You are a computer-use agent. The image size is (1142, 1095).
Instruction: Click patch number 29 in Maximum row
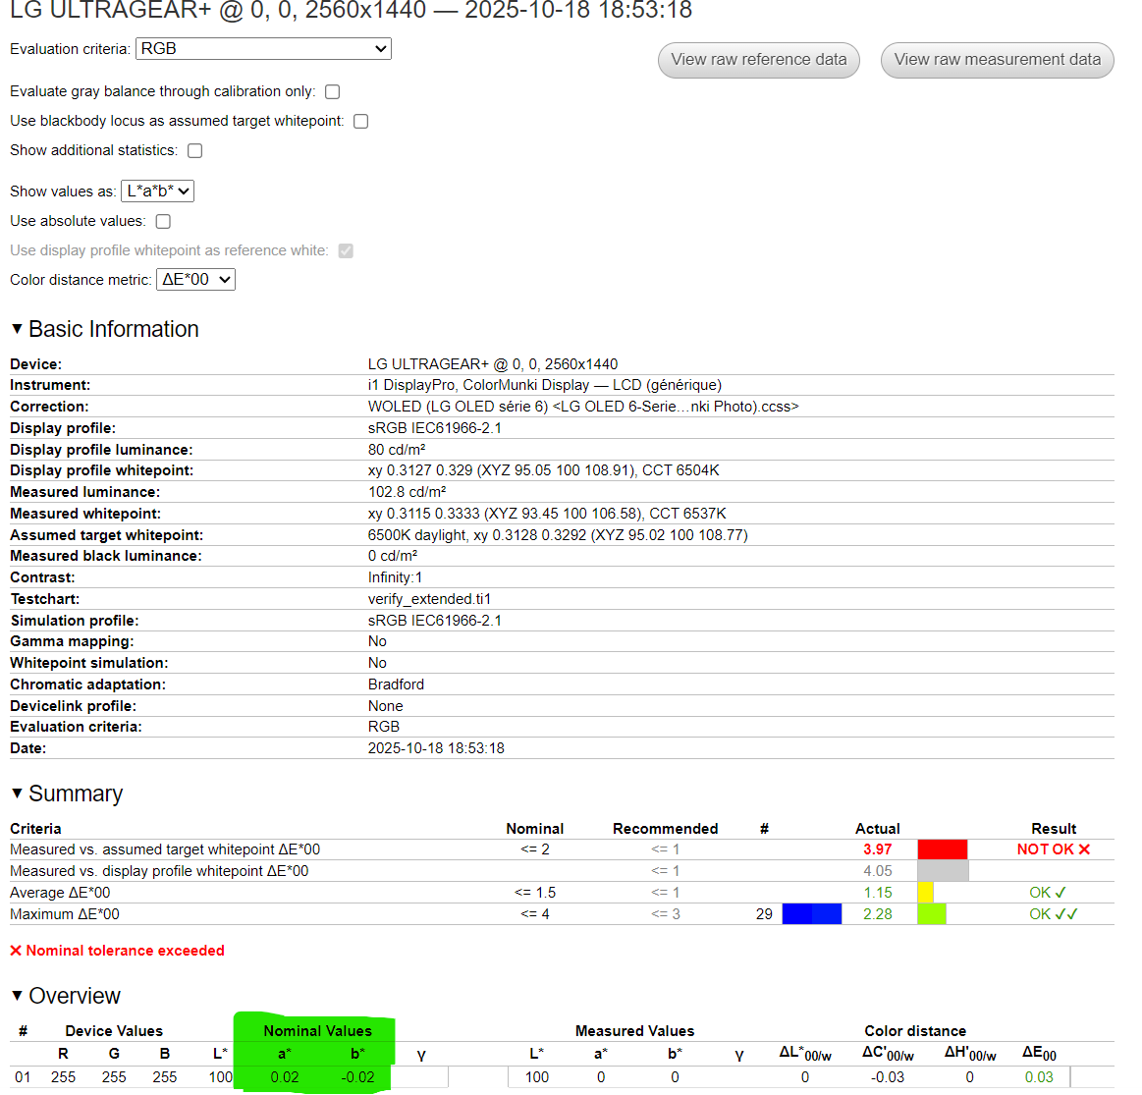(x=764, y=914)
